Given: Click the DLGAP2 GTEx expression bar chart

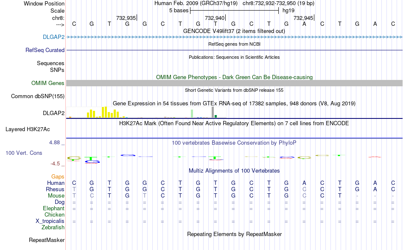Looking at the screenshot, I should point(146,112).
